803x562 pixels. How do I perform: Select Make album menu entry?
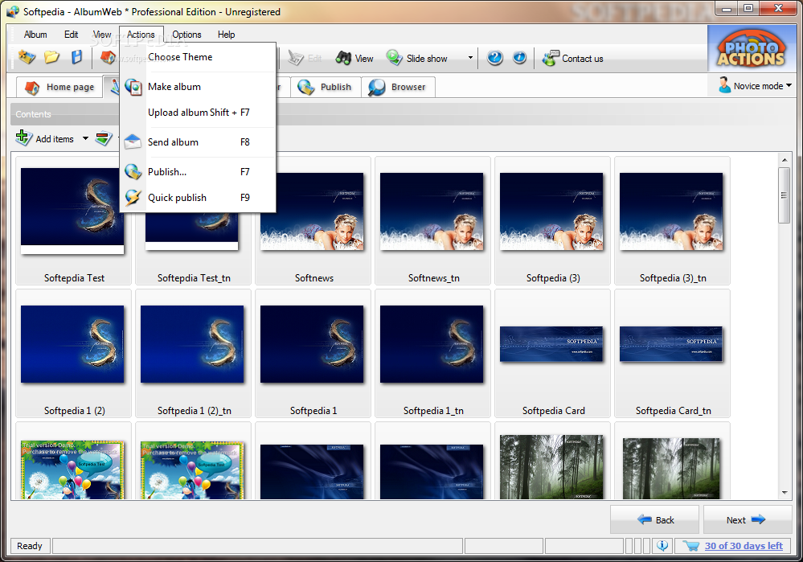[x=198, y=87]
